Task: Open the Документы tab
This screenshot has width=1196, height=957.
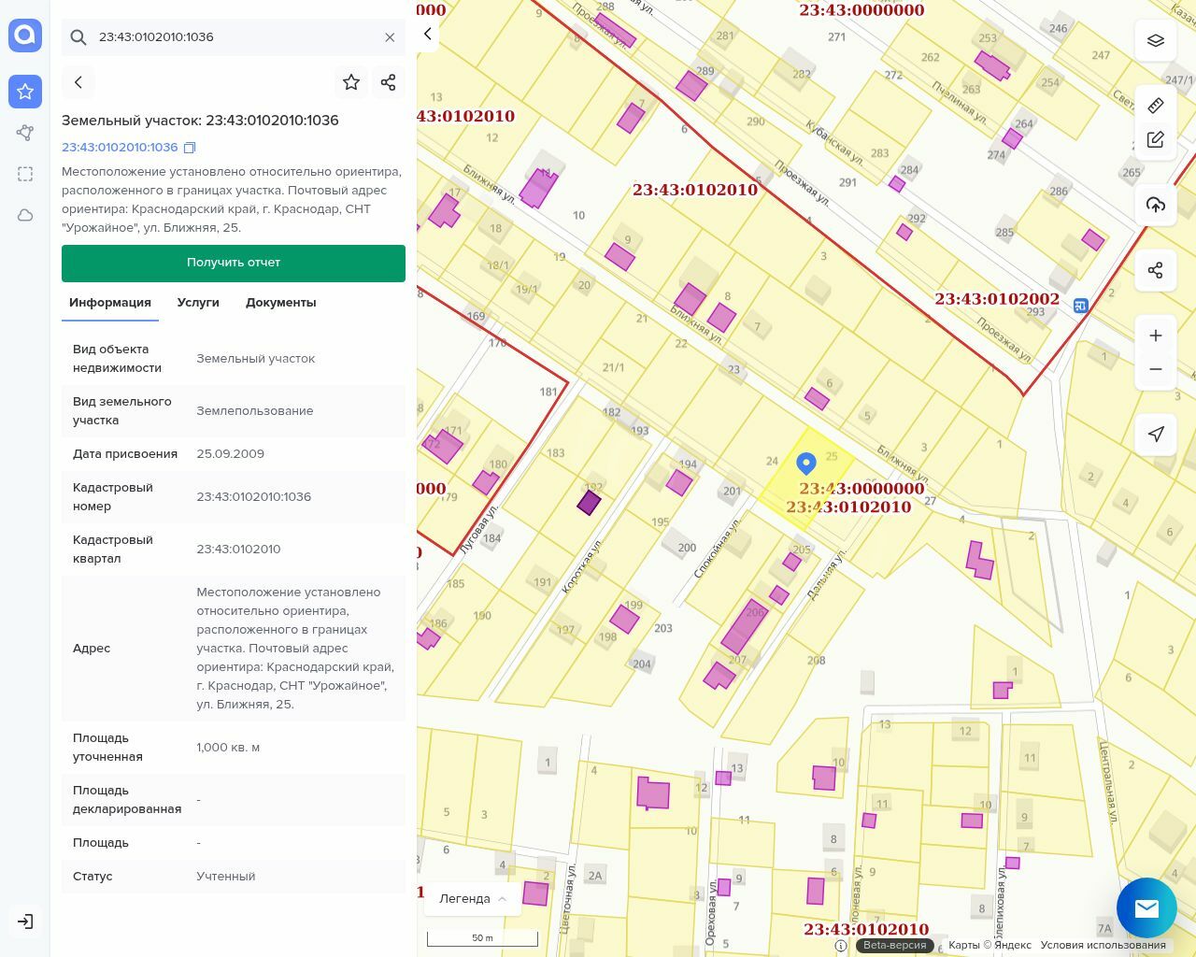Action: (280, 303)
